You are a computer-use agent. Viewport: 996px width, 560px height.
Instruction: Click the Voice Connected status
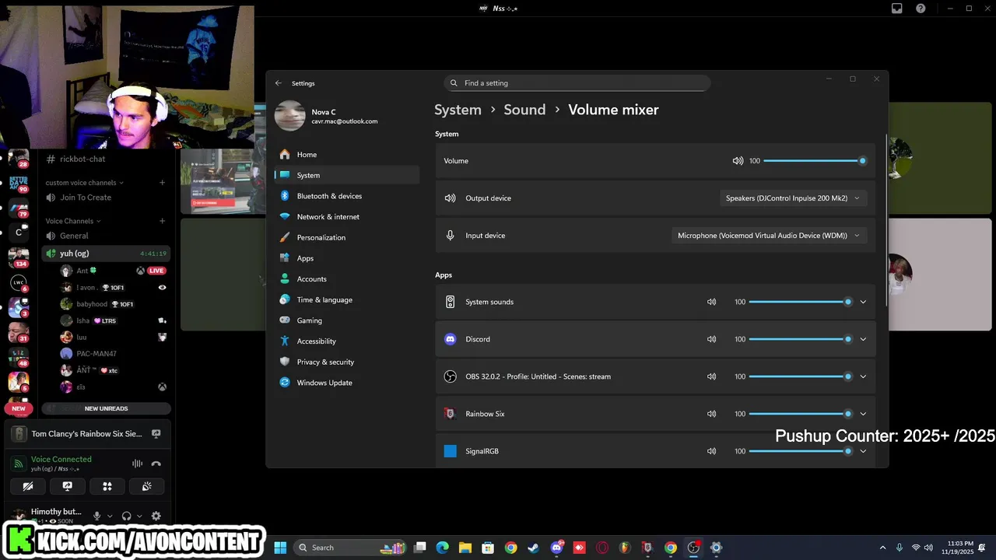(61, 459)
